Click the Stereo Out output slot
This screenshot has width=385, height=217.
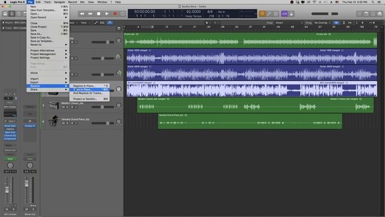click(10, 150)
